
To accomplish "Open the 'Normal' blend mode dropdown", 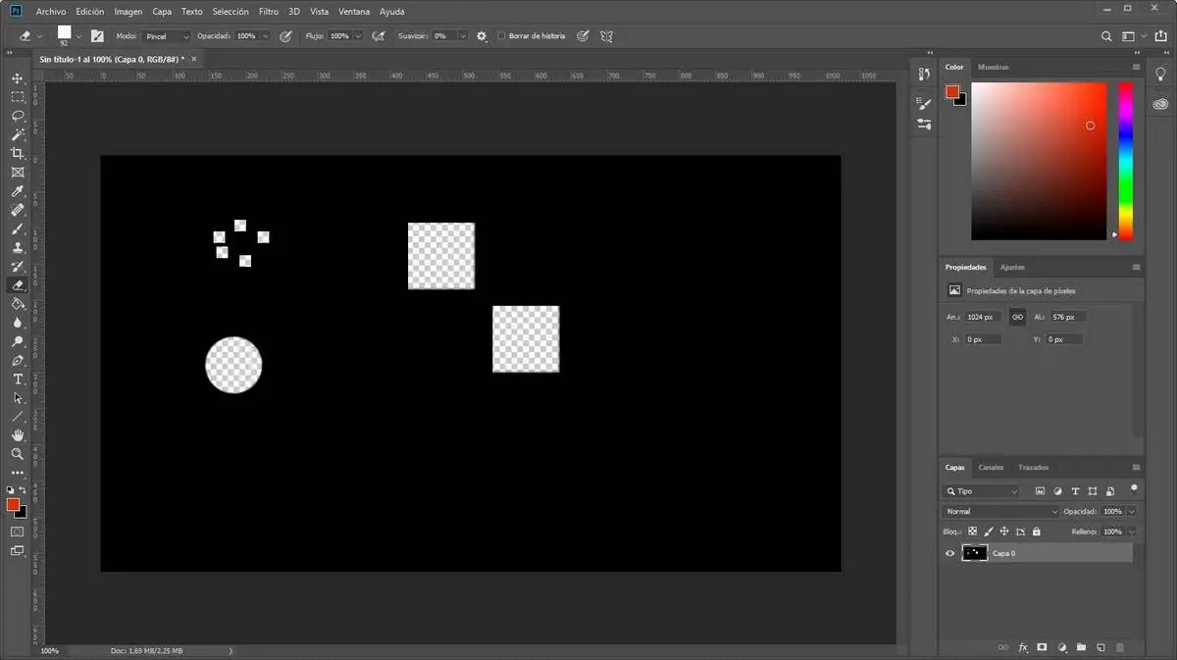I will point(1001,512).
